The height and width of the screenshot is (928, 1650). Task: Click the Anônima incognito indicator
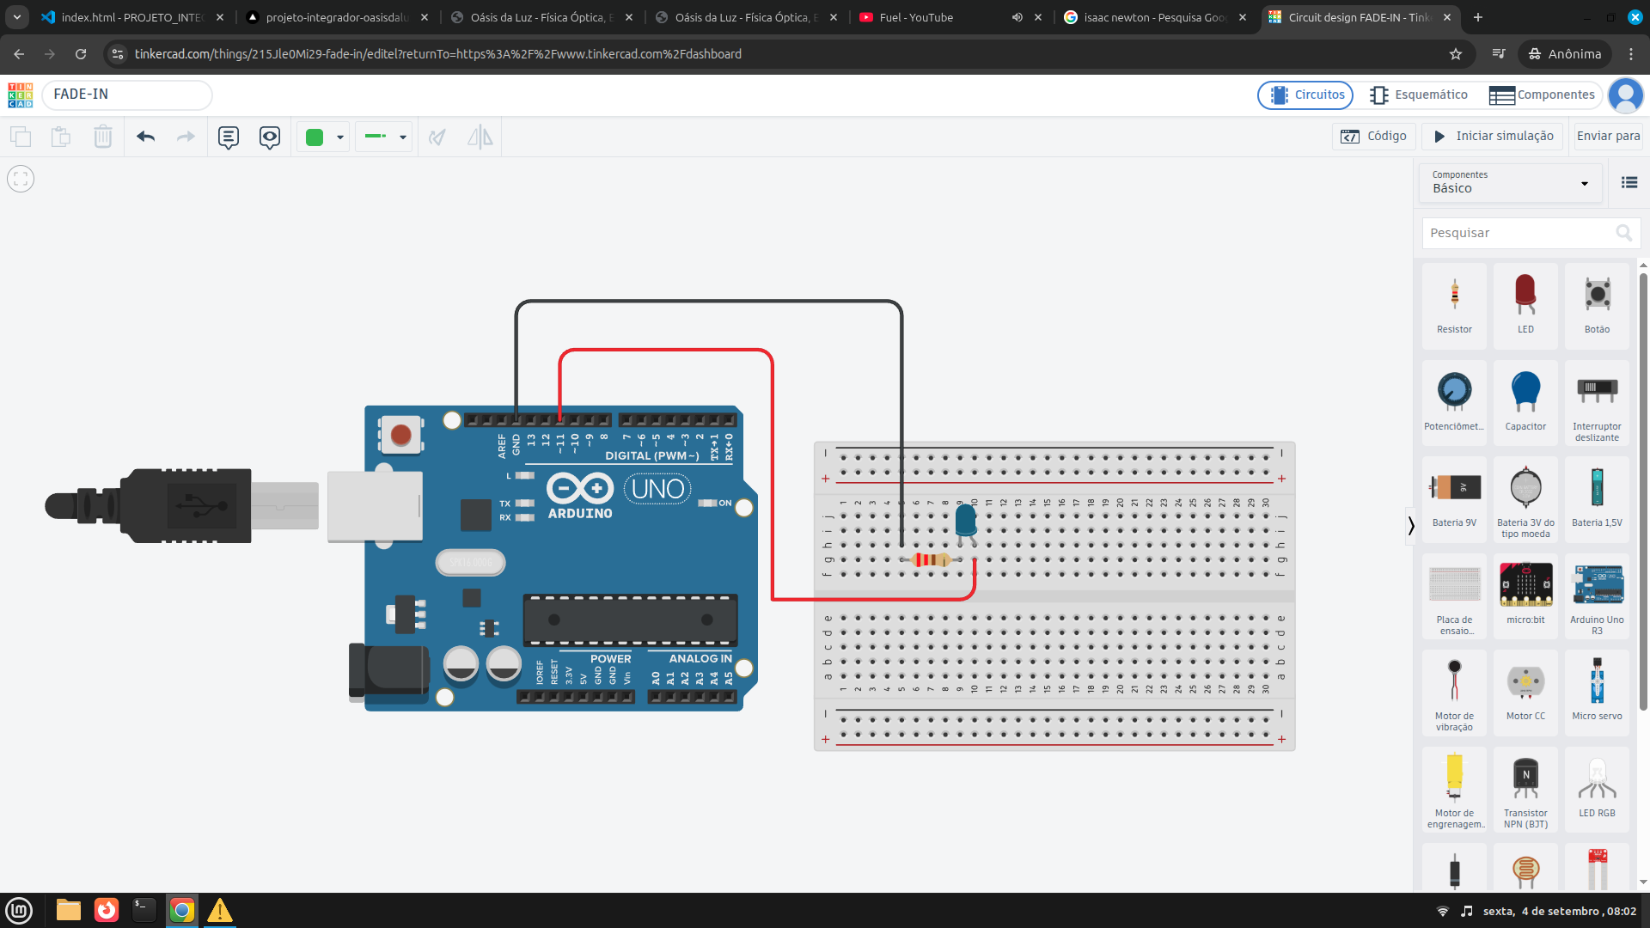coord(1565,54)
